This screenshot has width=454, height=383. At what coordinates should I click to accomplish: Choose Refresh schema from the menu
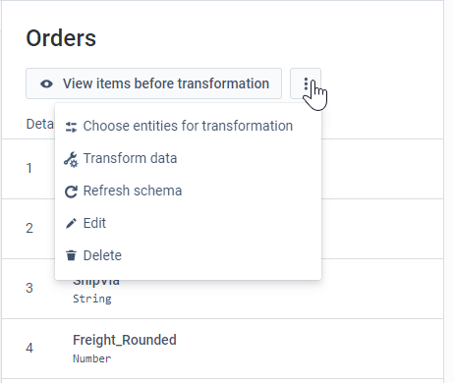pos(188,191)
